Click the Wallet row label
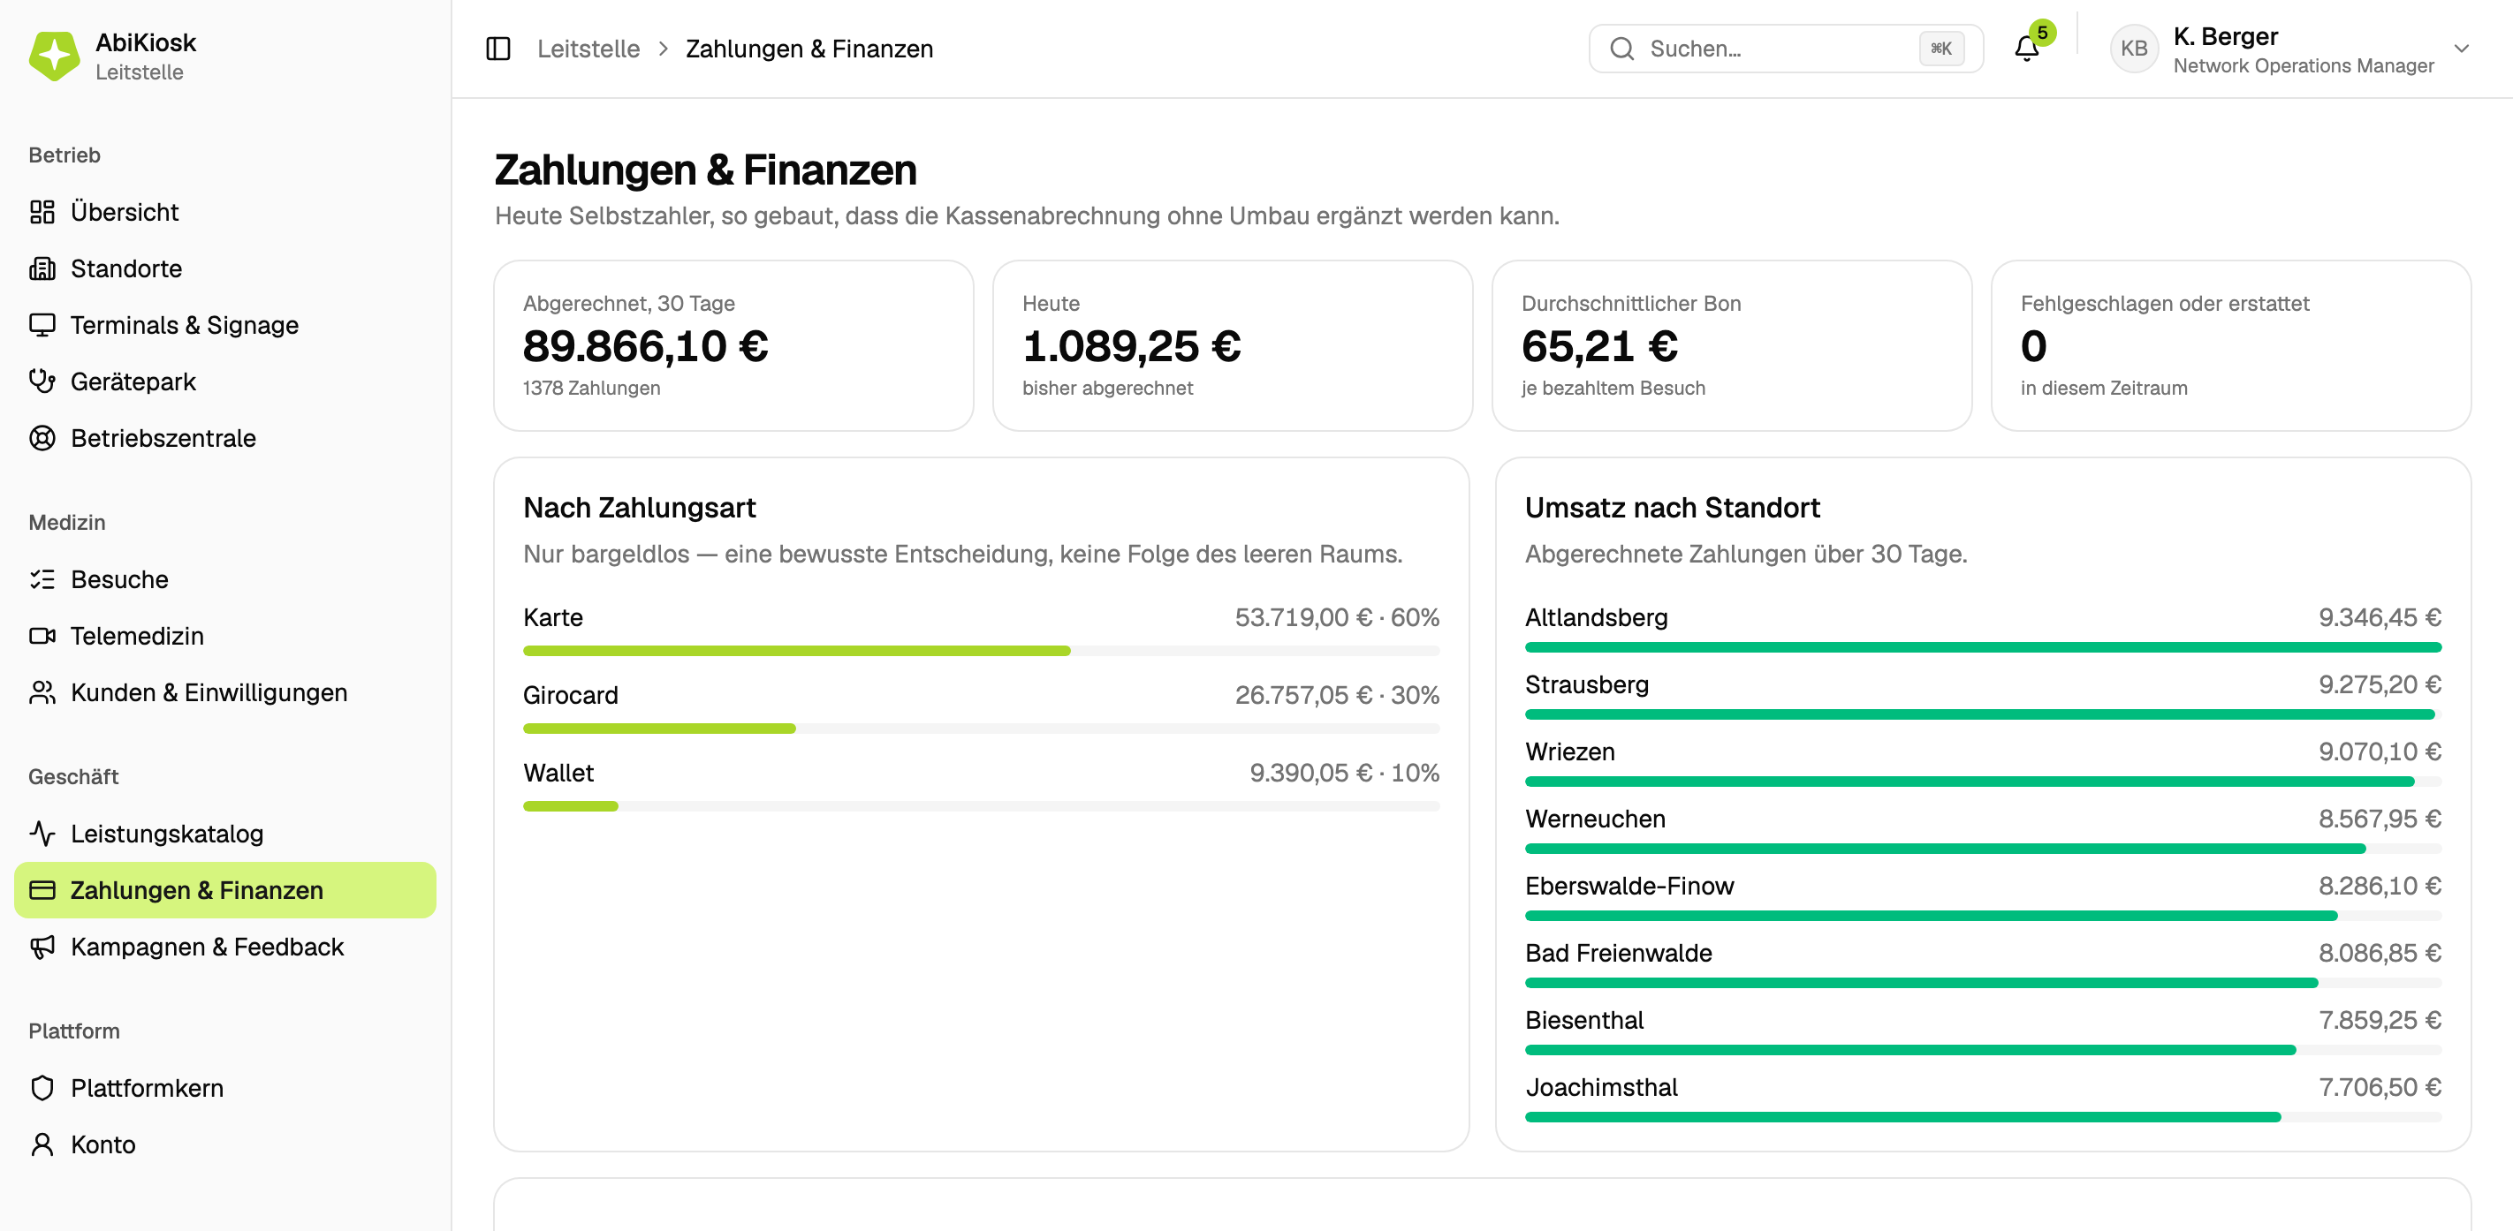Image resolution: width=2513 pixels, height=1231 pixels. (558, 773)
